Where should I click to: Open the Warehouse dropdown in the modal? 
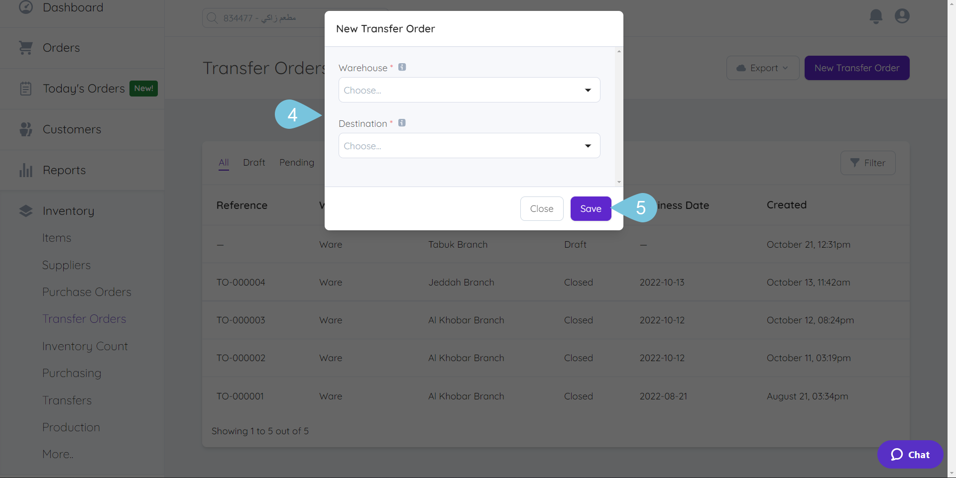pyautogui.click(x=469, y=90)
